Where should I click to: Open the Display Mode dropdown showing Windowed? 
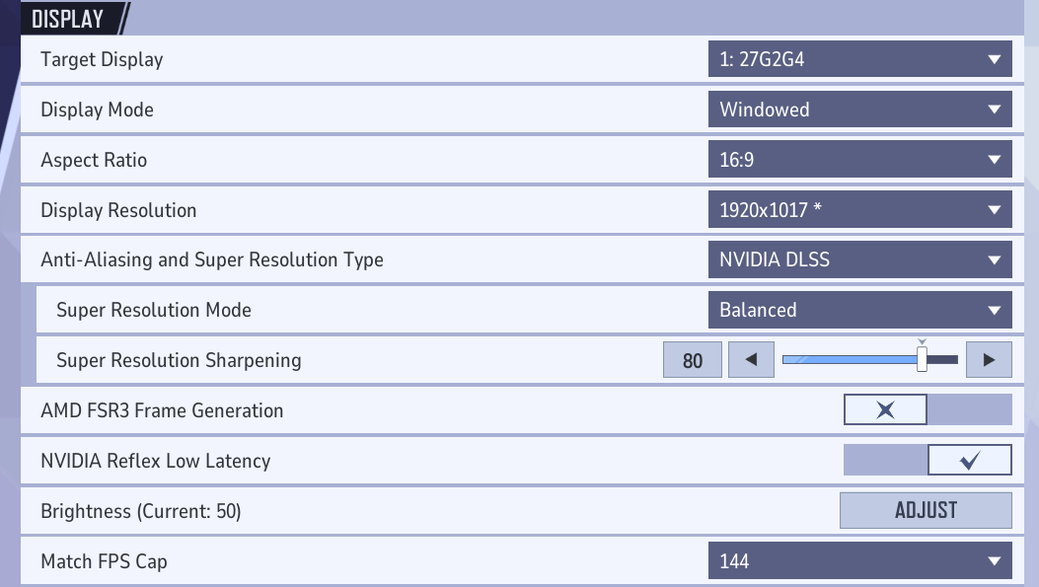pos(858,110)
